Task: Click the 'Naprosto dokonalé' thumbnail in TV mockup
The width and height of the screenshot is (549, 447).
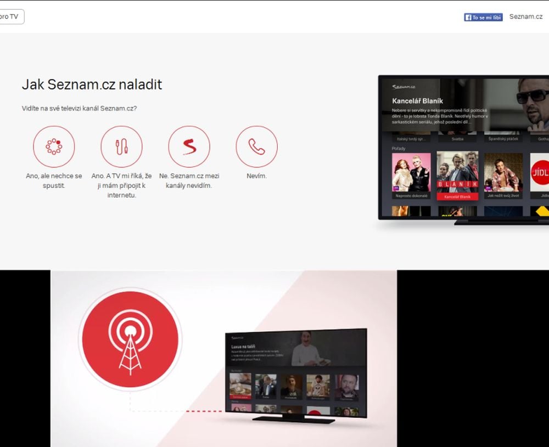Action: (x=411, y=176)
